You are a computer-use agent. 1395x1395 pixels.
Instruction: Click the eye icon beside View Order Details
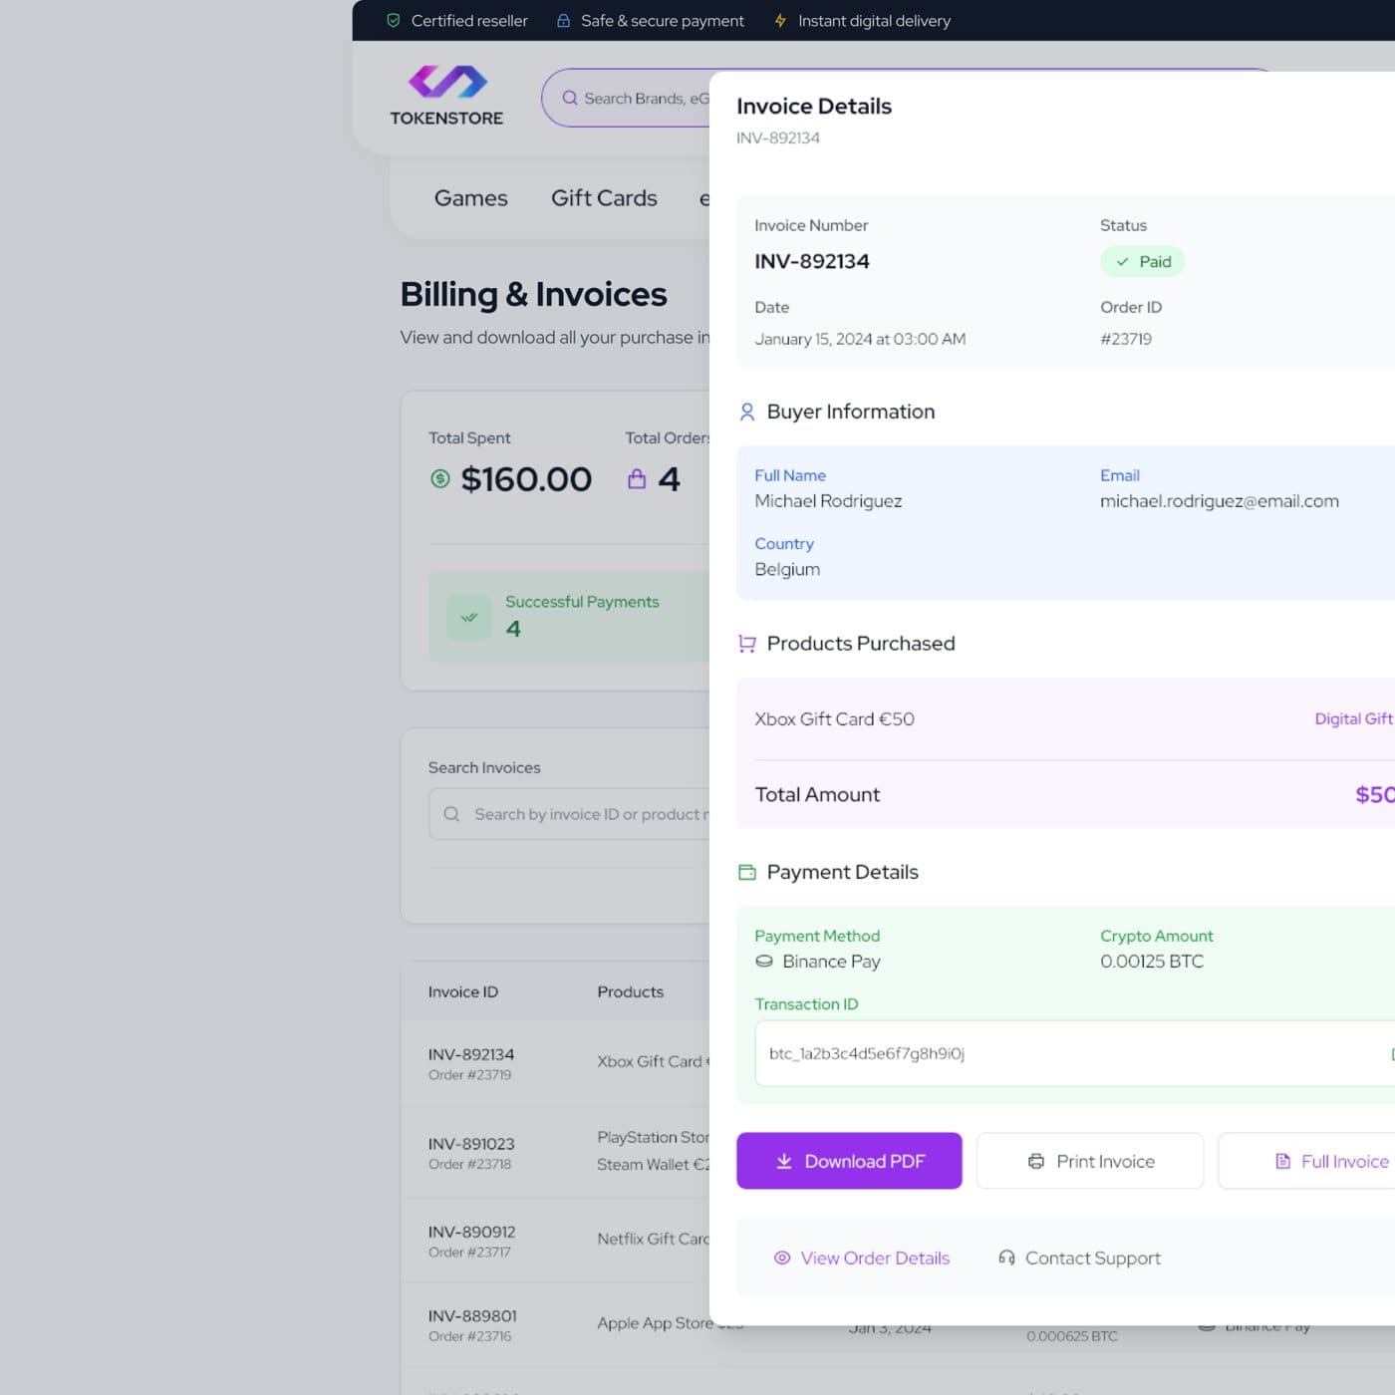coord(782,1258)
